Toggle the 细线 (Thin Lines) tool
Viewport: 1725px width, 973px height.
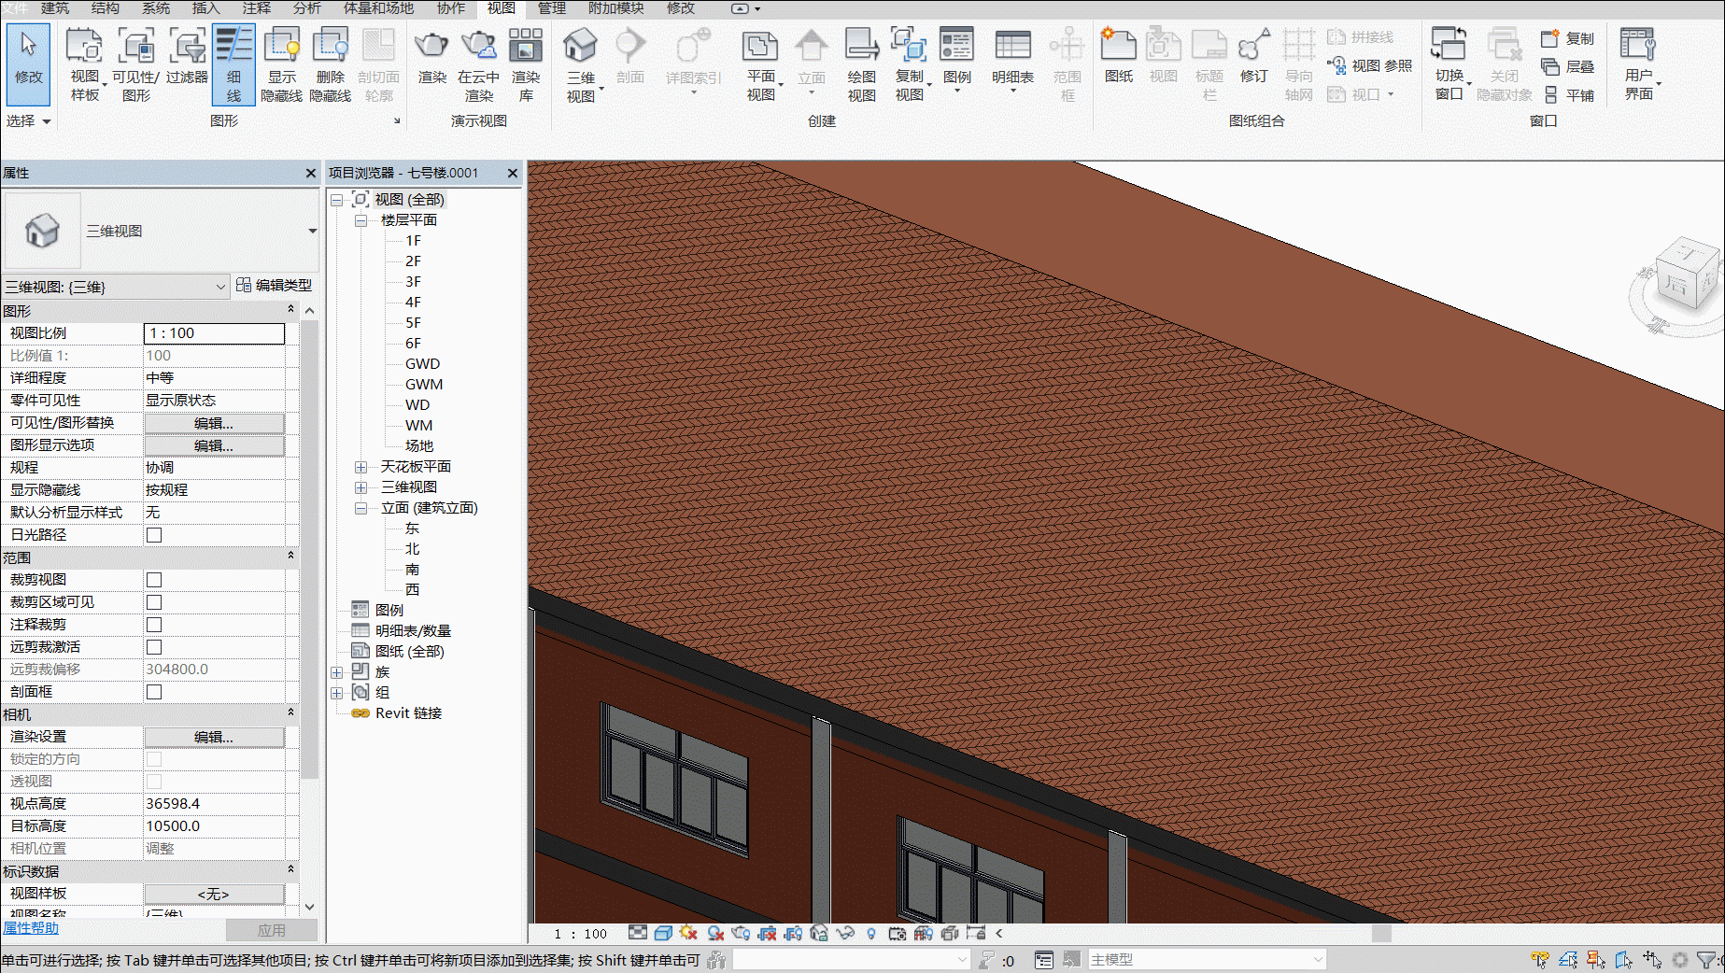[x=233, y=63]
